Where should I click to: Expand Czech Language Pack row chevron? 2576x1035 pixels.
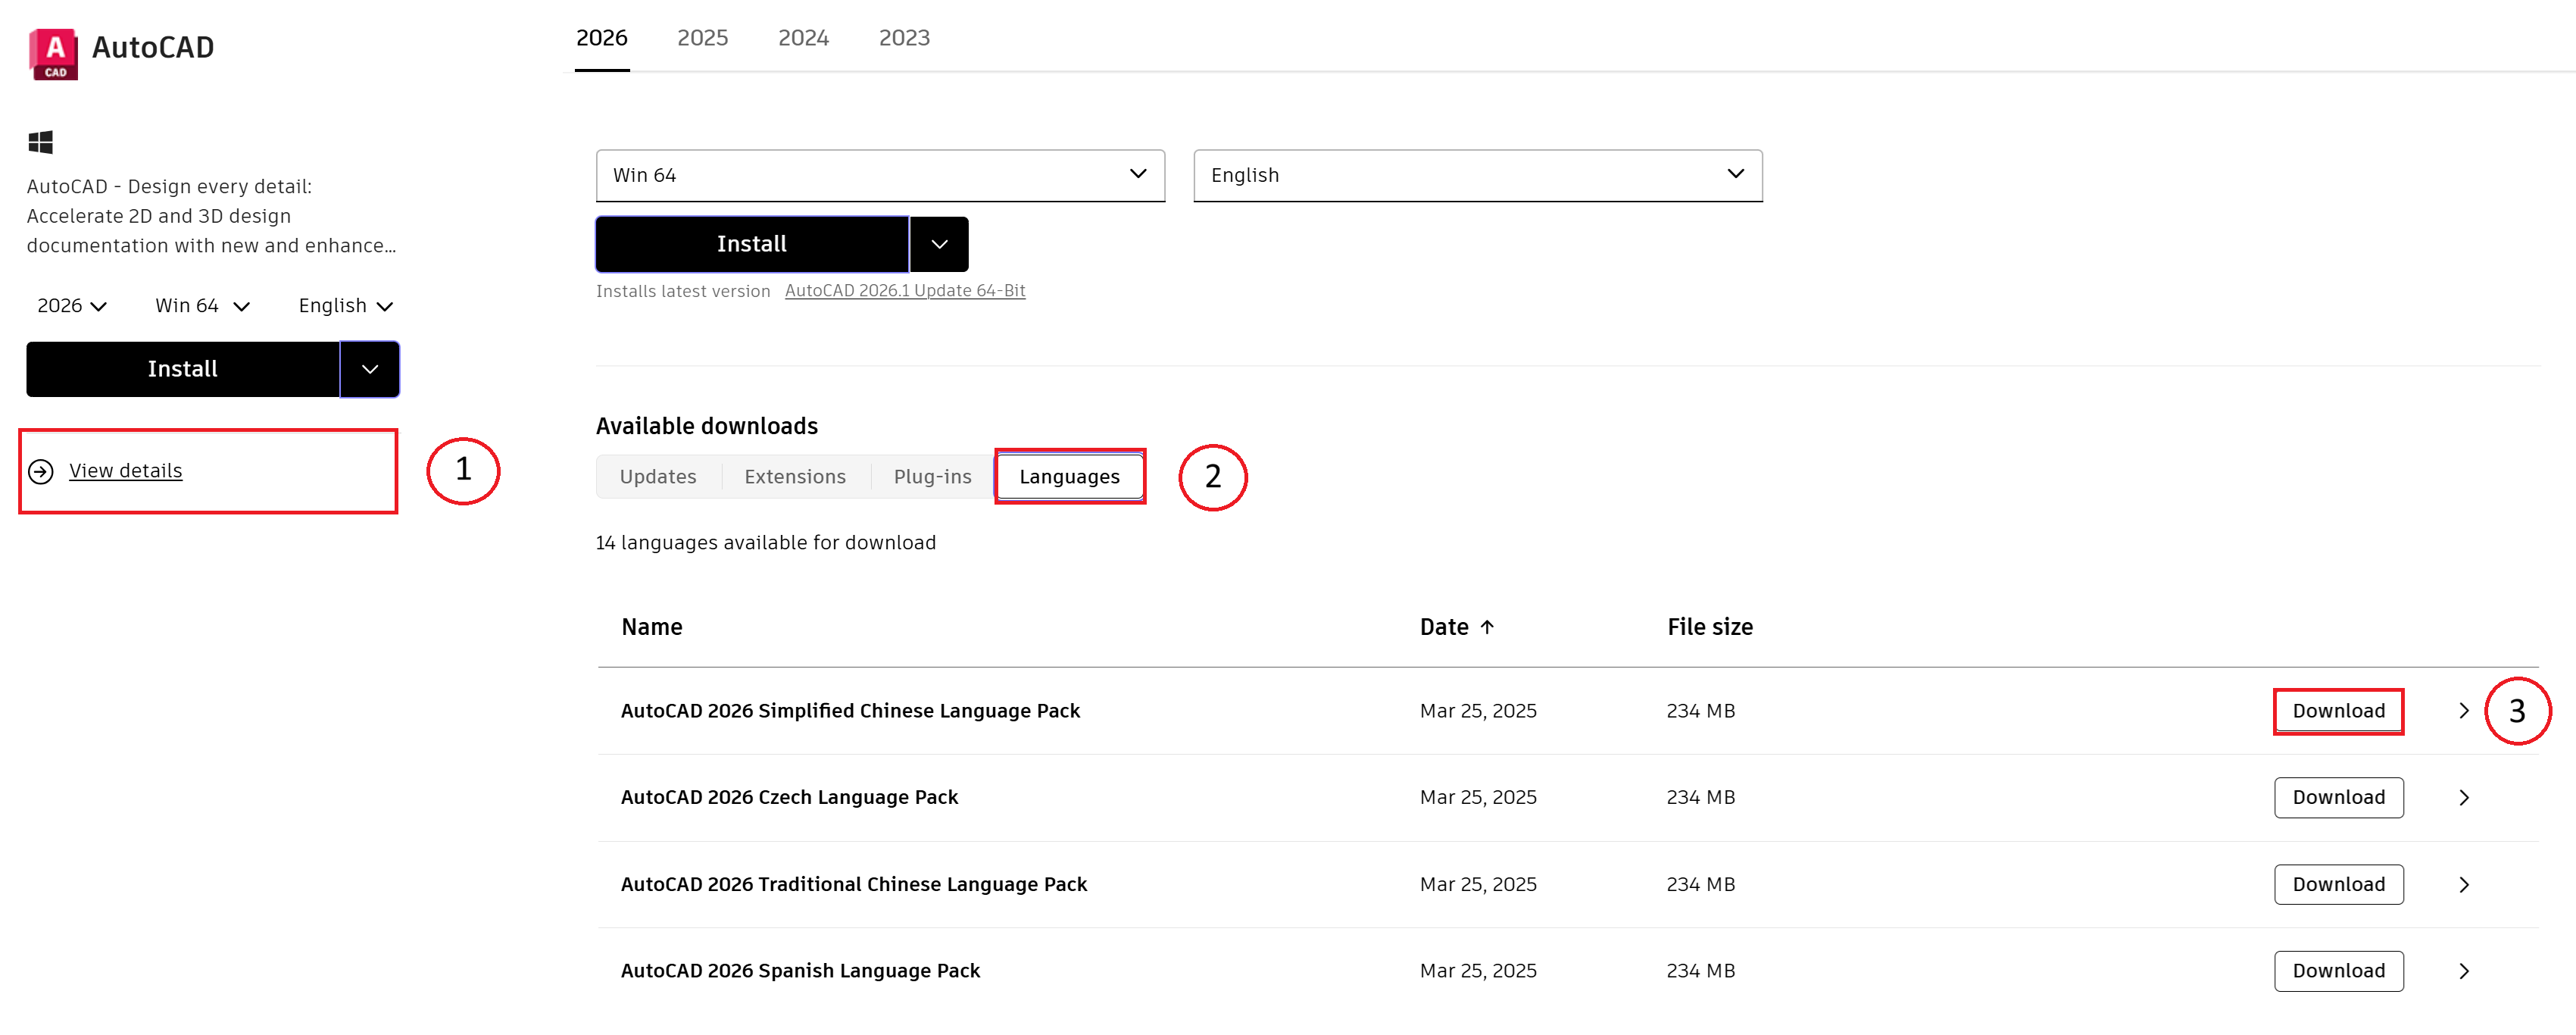click(x=2463, y=798)
